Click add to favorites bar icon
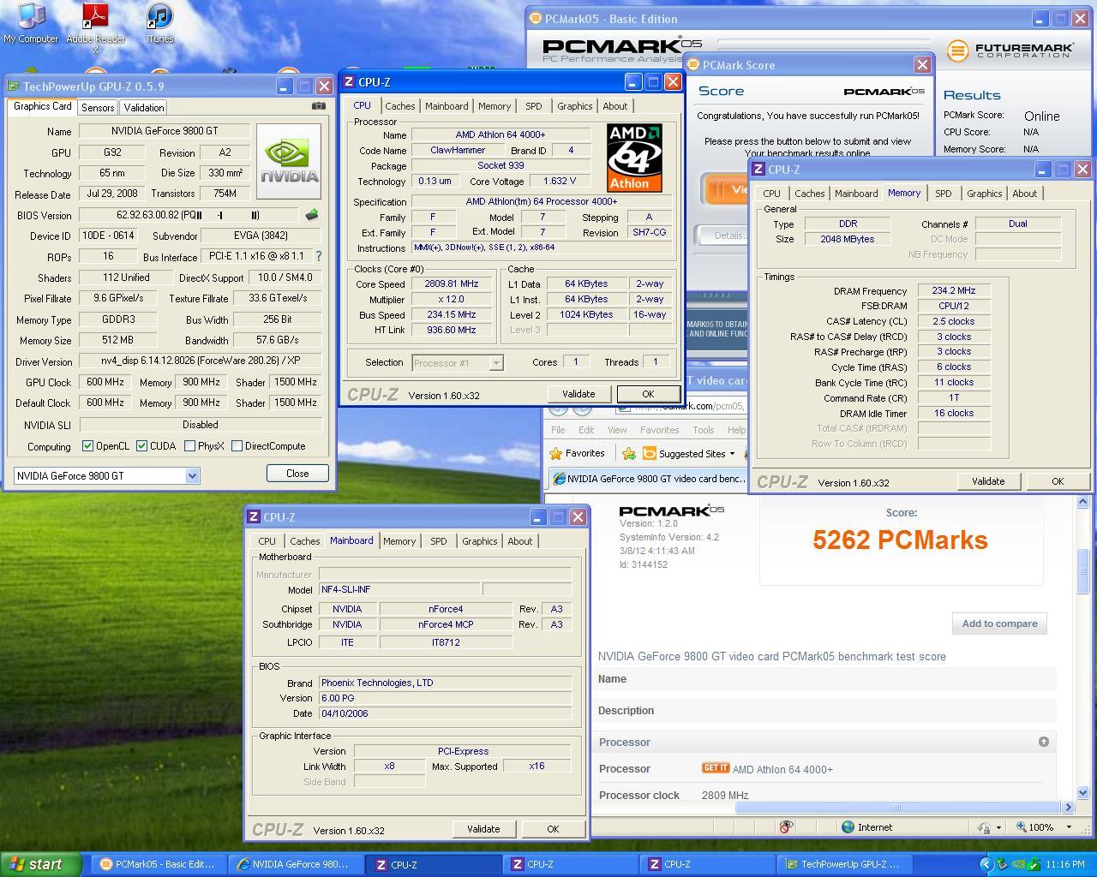The height and width of the screenshot is (877, 1097). click(x=628, y=454)
